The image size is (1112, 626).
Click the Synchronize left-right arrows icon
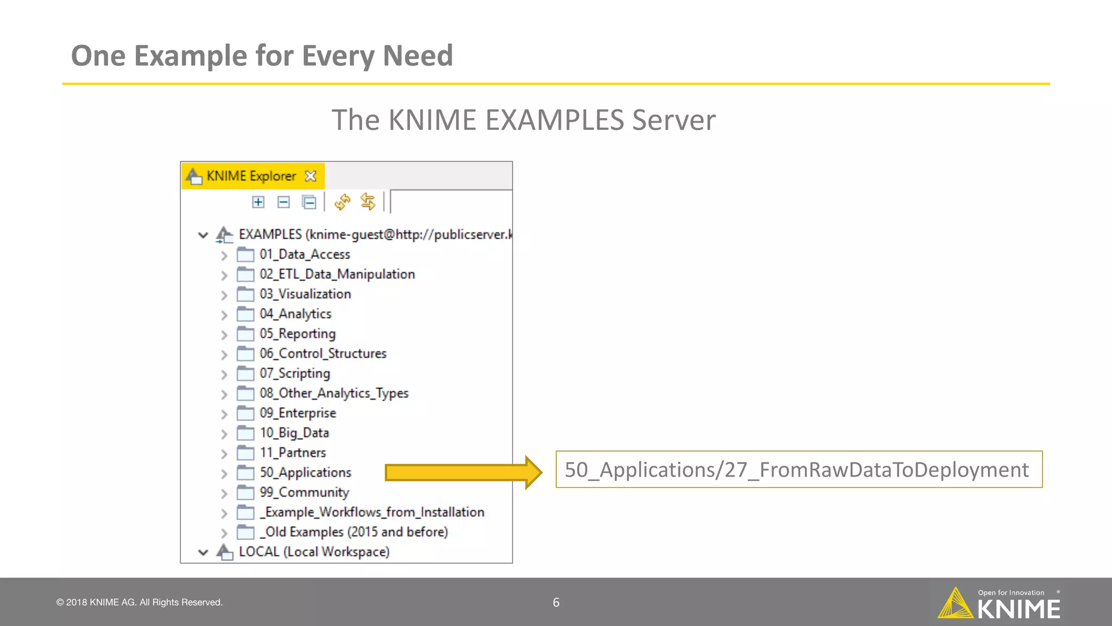[x=368, y=202]
